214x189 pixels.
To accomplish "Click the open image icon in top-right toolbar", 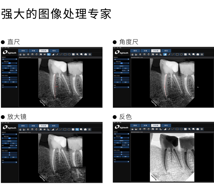I will (x=132, y=54).
